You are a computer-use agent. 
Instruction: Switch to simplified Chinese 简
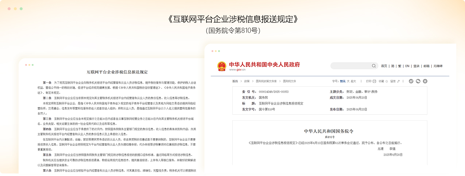(393, 66)
